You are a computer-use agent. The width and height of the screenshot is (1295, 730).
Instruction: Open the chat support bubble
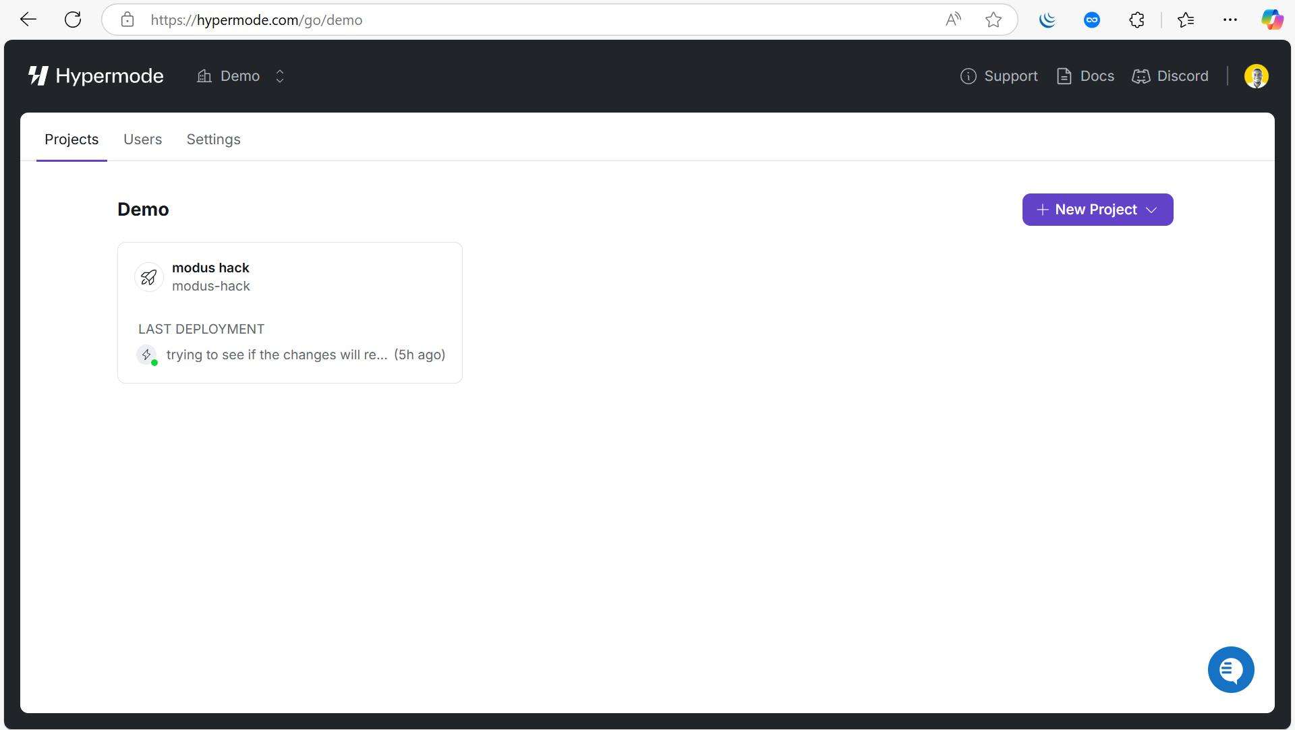(1230, 669)
